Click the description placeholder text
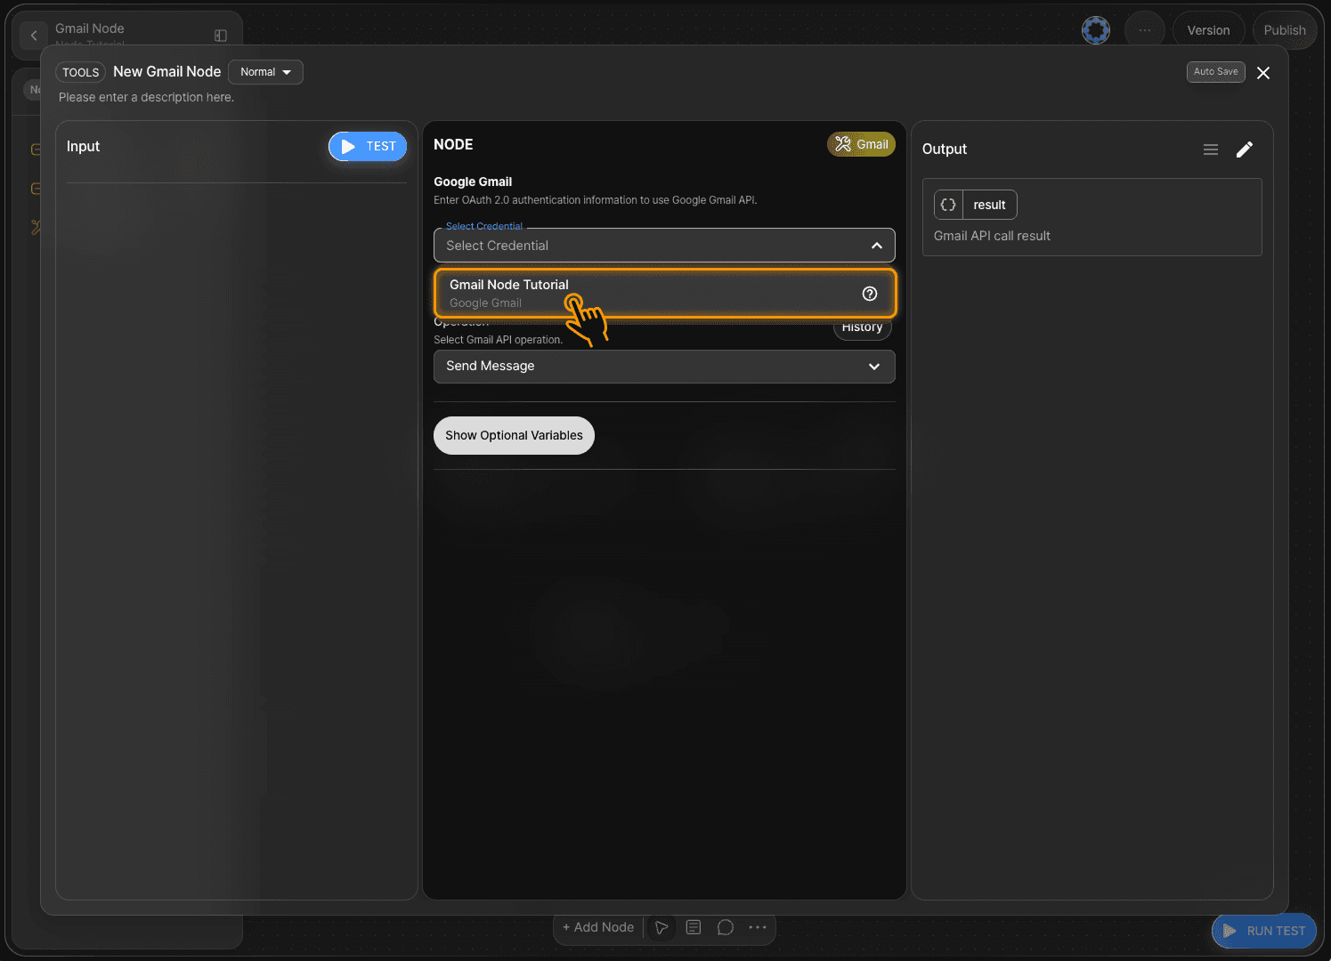 click(x=146, y=97)
